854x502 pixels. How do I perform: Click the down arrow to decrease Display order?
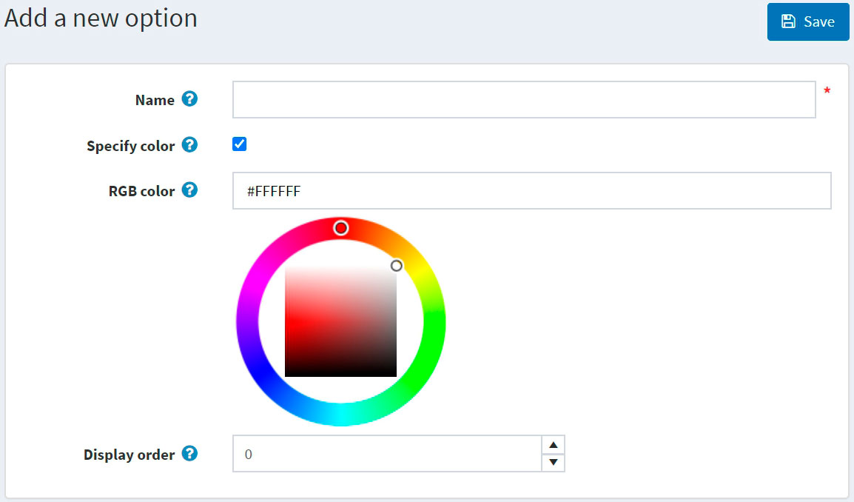(x=554, y=463)
